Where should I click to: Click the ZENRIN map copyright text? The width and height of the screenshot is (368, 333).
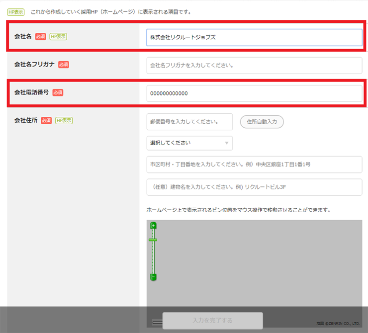338,324
